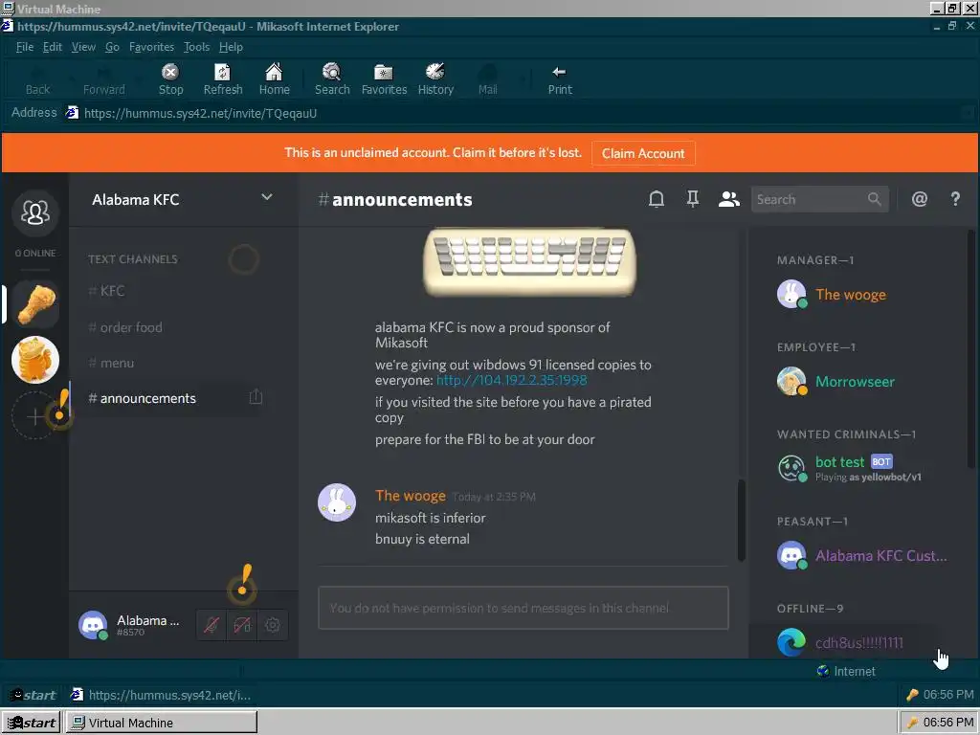Expand the Alabama KFC server dropdown chevron
980x735 pixels.
(267, 197)
